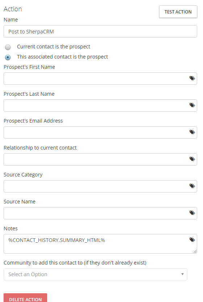This screenshot has height=302, width=203.
Task: Focus the Prospect's Email Address input
Action: [96, 132]
